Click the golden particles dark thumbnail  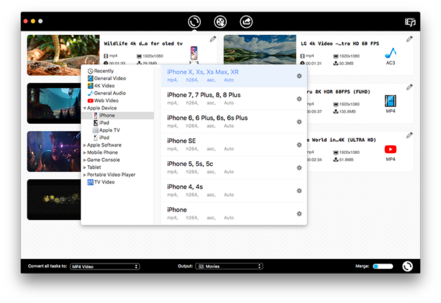tap(54, 199)
